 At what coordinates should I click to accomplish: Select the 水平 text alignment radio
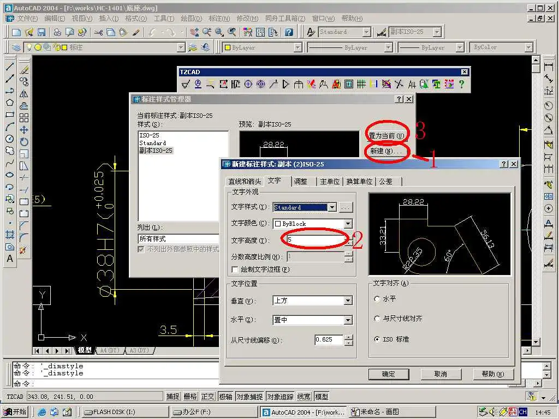tap(377, 299)
